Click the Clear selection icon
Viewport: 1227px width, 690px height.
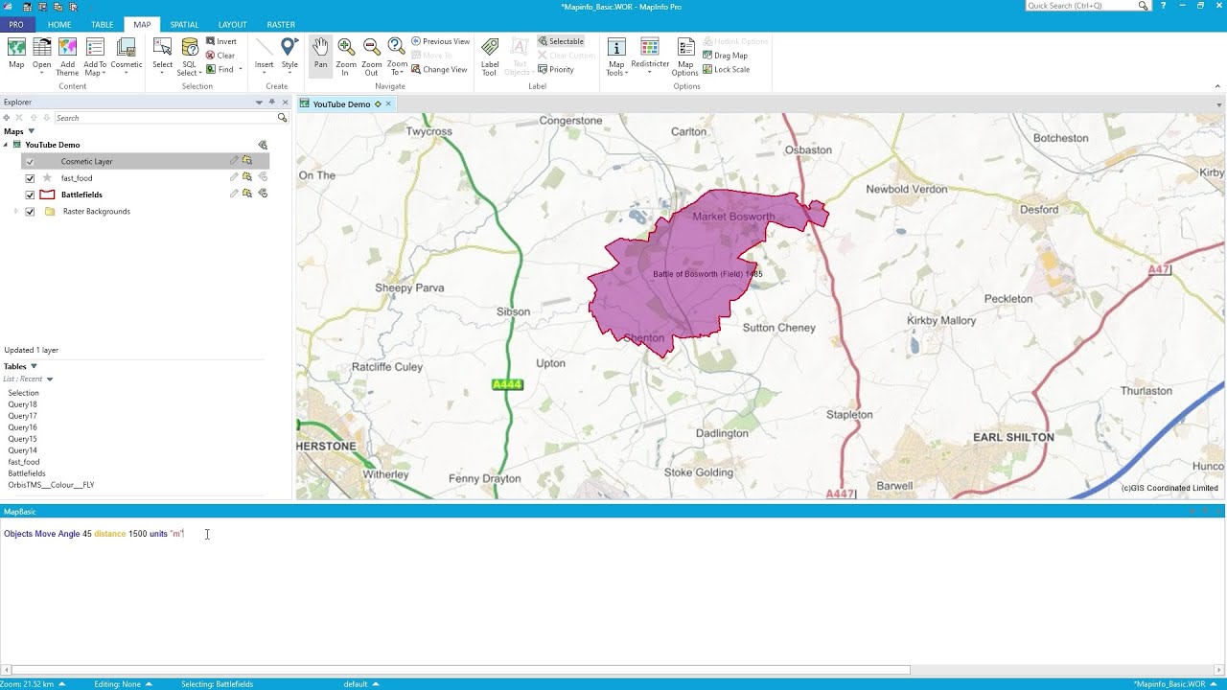211,56
